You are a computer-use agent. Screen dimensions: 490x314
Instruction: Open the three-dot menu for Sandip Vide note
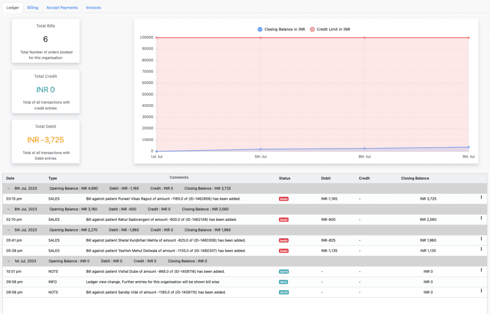[x=481, y=291]
